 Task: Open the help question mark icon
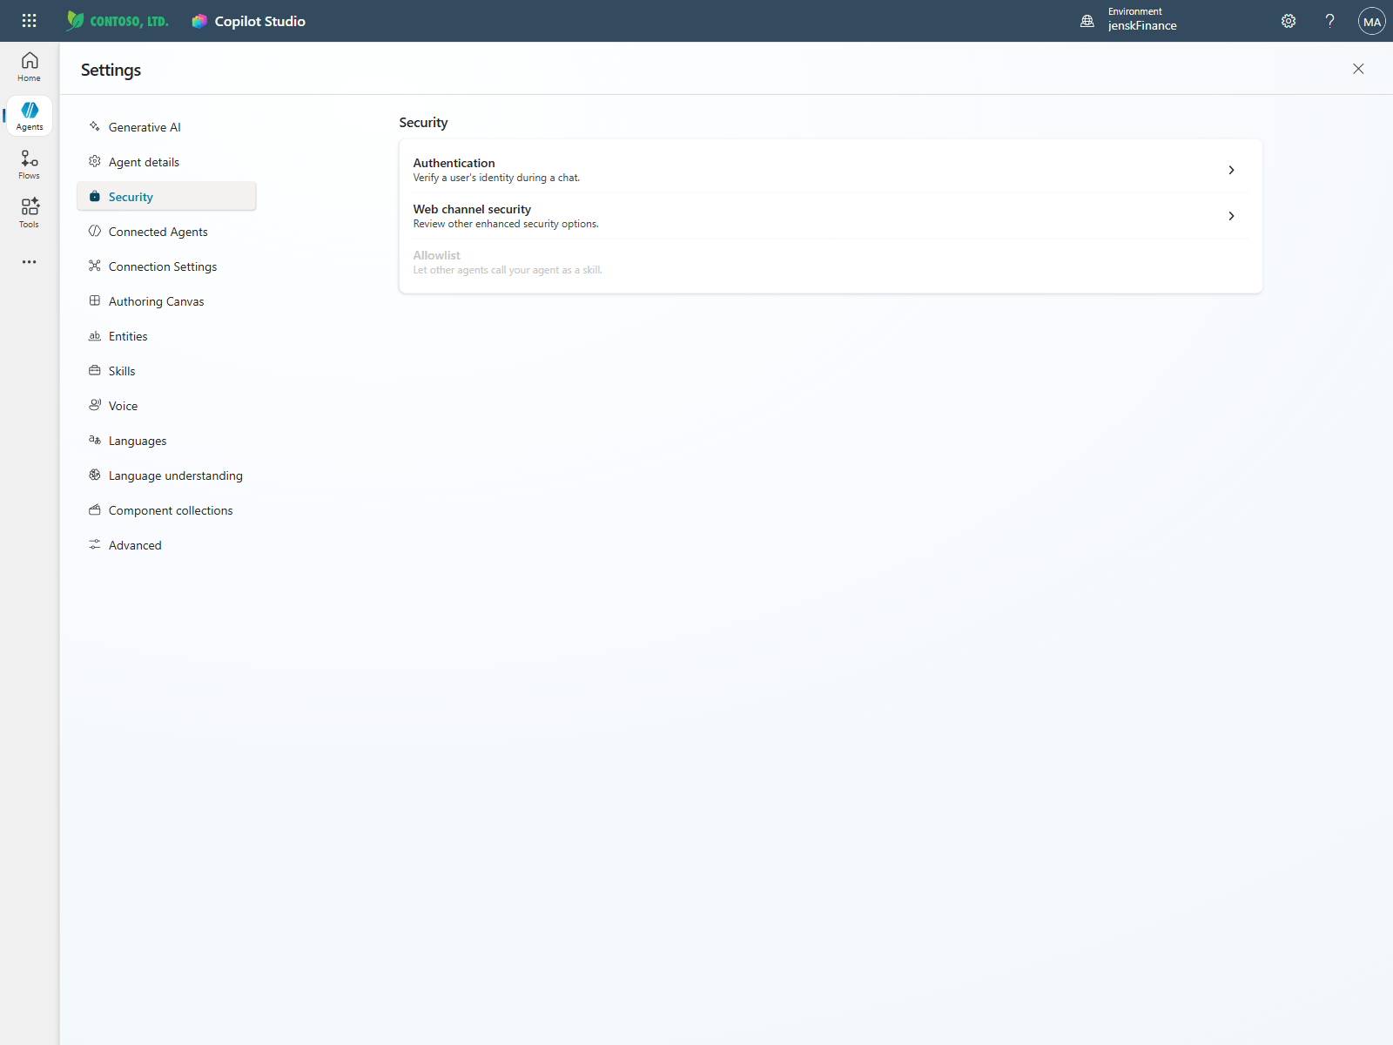point(1329,21)
